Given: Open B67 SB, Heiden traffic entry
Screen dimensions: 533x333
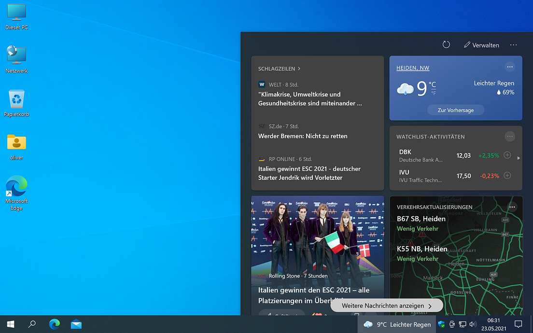Looking at the screenshot, I should (x=421, y=223).
